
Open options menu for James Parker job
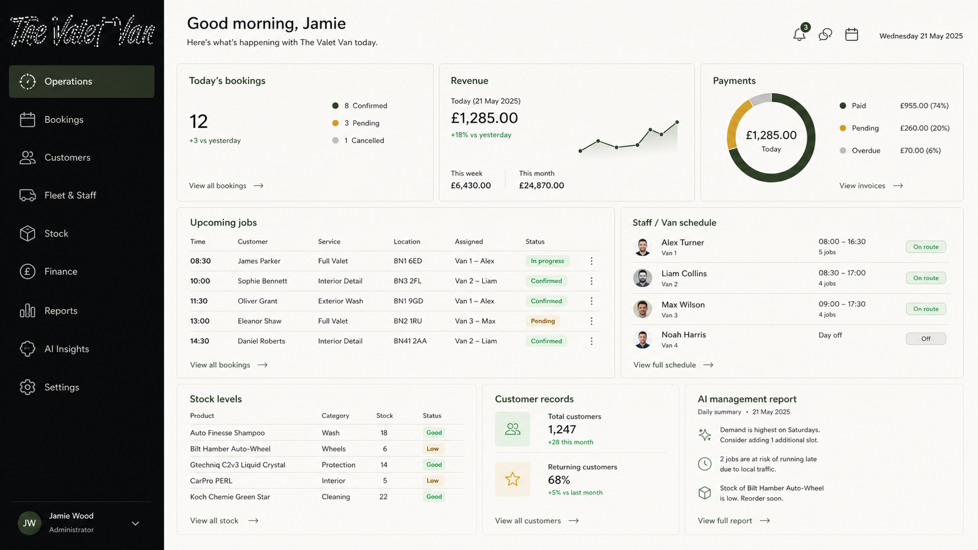tap(591, 261)
